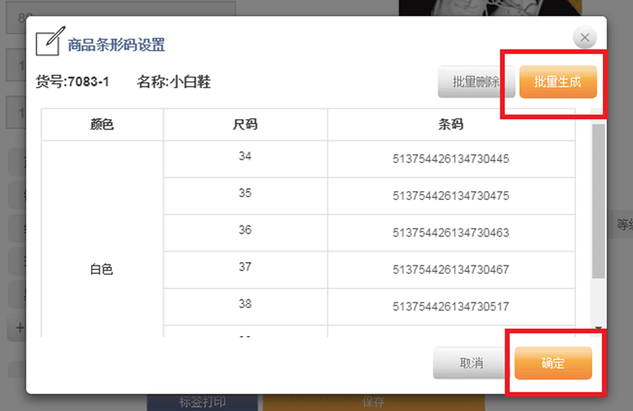Select barcode 513754426134730475 for size 35
The width and height of the screenshot is (633, 411).
[x=451, y=196]
